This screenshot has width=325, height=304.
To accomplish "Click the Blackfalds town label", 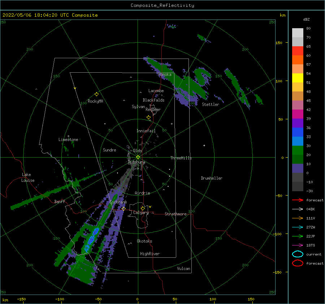I will [153, 100].
